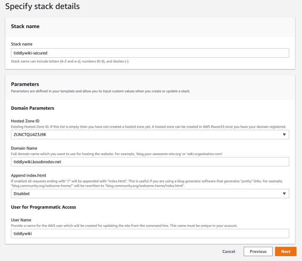Click the 'Specify stack details' page heading
Image resolution: width=302 pixels, height=261 pixels.
coord(42,6)
